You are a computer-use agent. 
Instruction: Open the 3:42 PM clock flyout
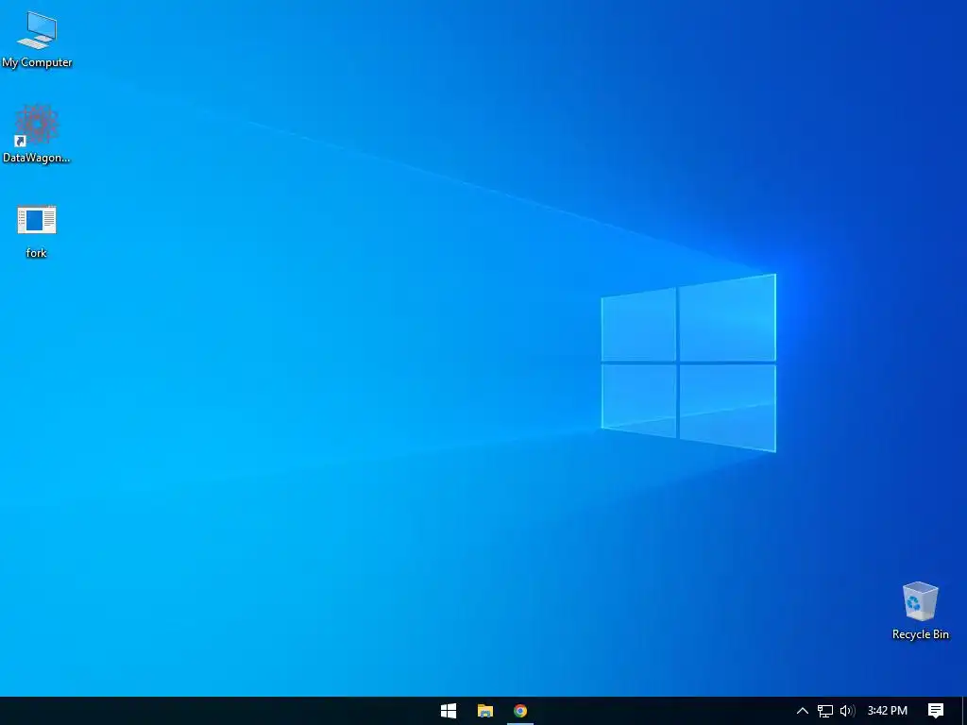click(x=888, y=711)
